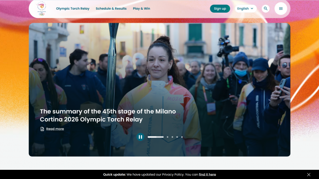The image size is (319, 179).
Task: Jump to the third carousel slide dot
Action: (172, 137)
